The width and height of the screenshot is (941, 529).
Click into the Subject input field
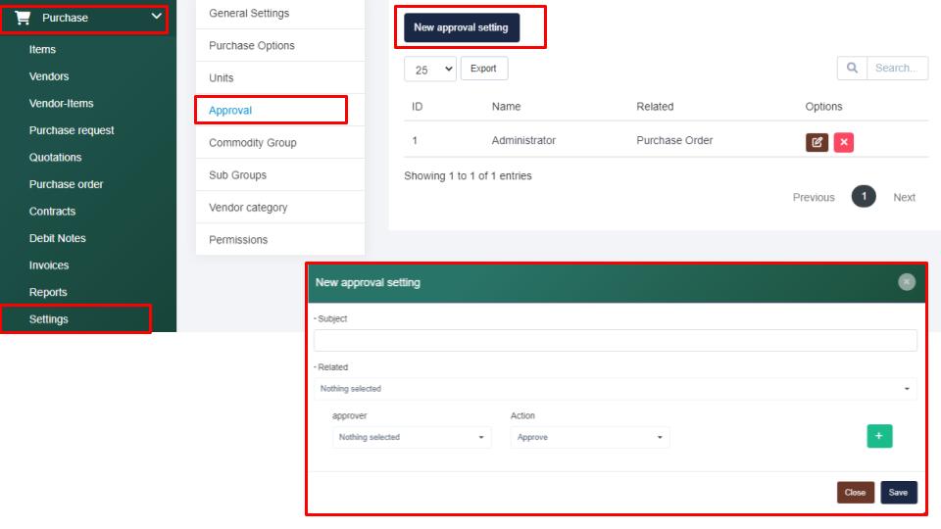pyautogui.click(x=615, y=340)
